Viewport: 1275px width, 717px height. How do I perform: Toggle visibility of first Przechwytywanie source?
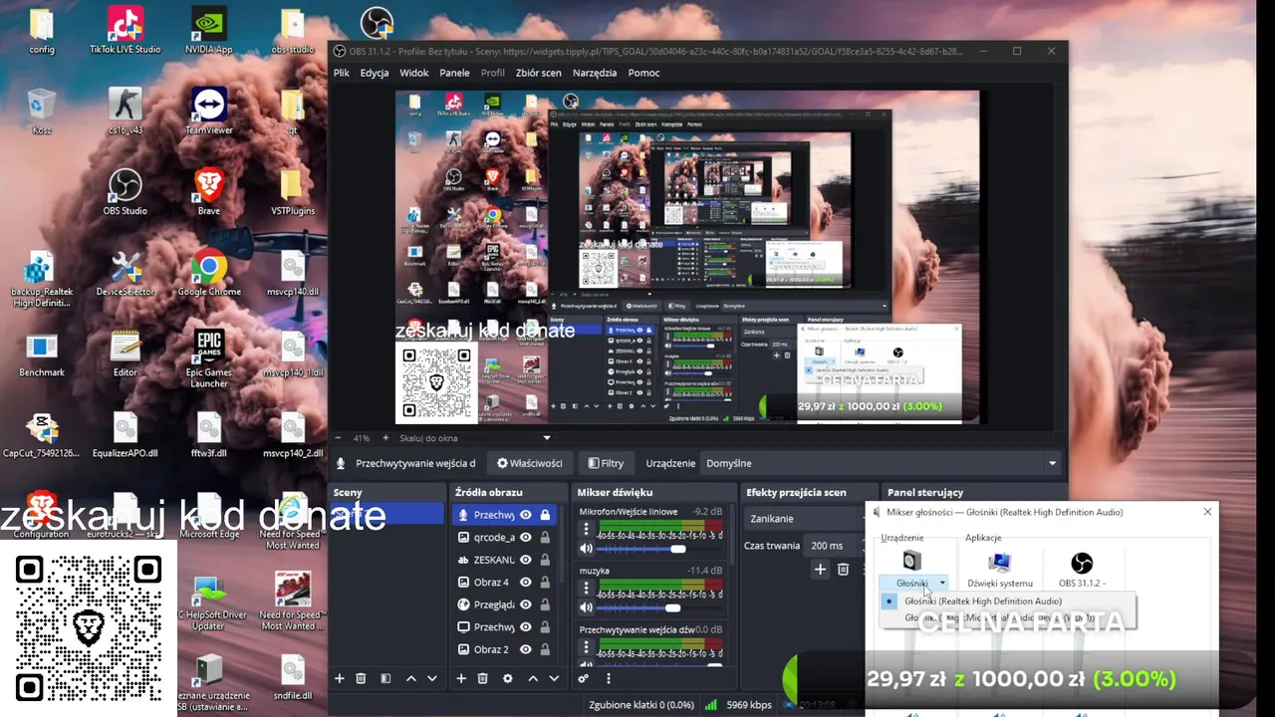coord(525,515)
